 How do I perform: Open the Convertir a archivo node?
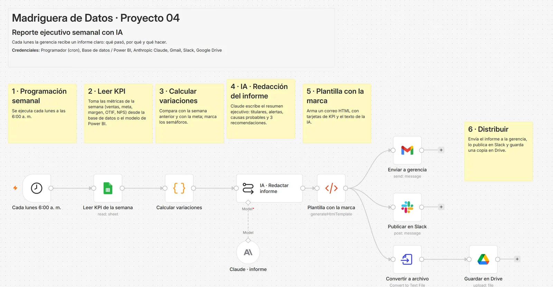click(x=407, y=259)
